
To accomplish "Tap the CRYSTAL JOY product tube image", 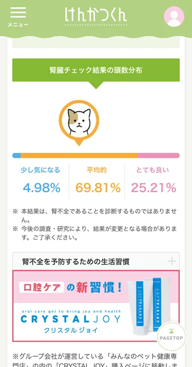I will point(153,305).
